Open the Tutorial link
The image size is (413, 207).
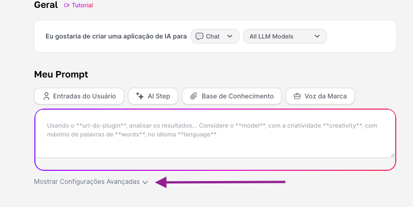pos(82,6)
